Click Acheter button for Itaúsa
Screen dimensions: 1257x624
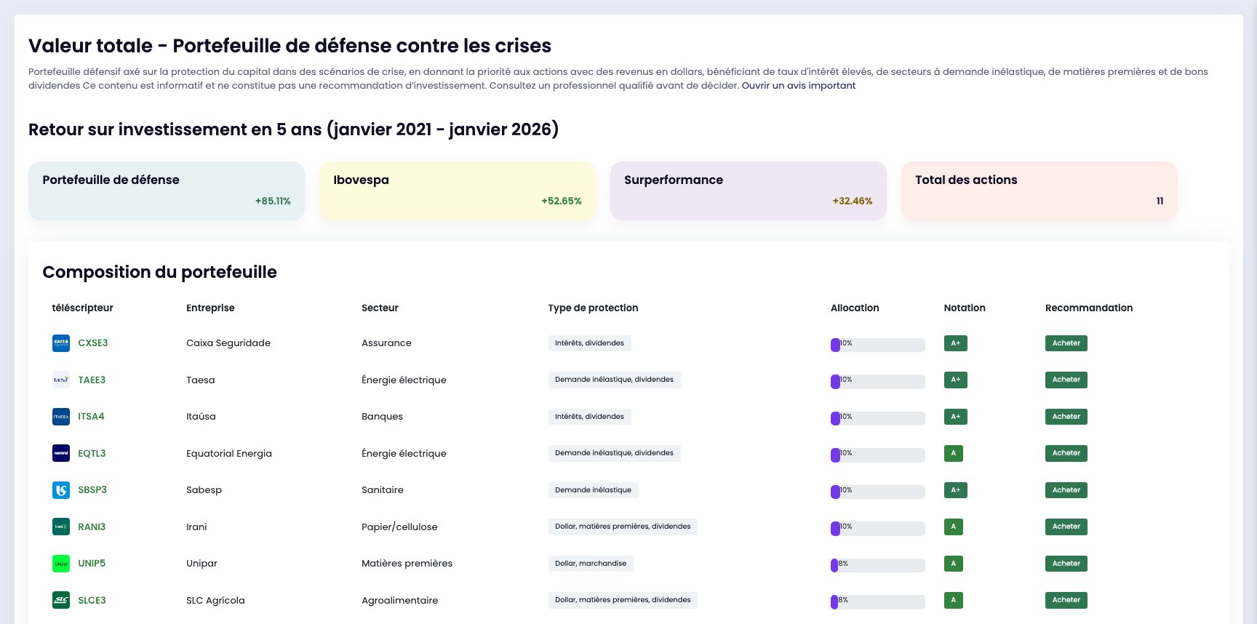(x=1066, y=417)
